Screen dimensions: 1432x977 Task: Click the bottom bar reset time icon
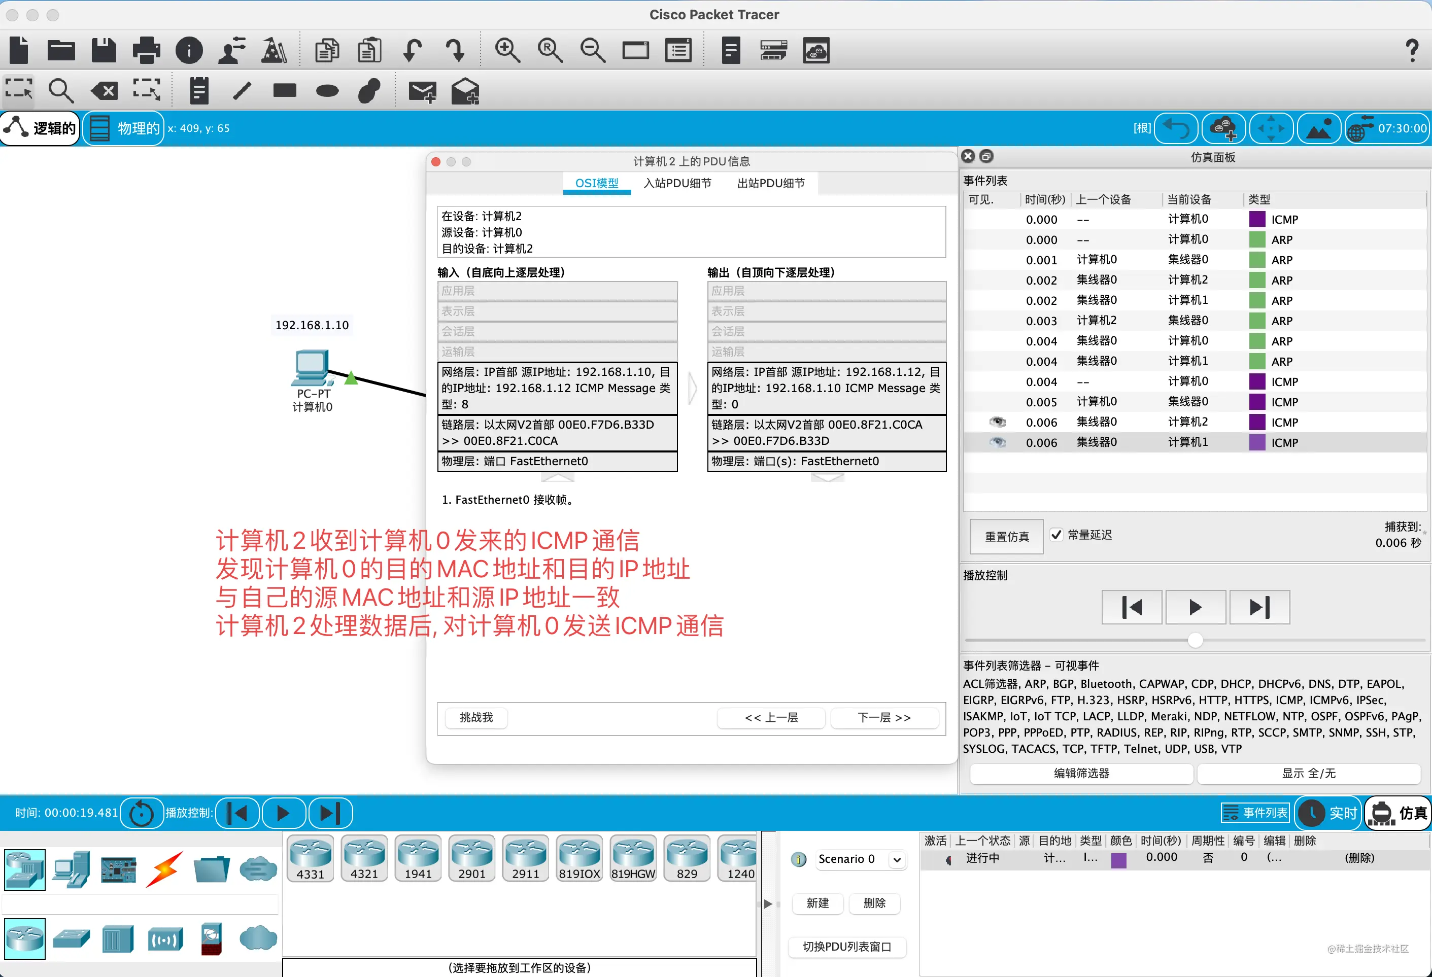point(141,813)
